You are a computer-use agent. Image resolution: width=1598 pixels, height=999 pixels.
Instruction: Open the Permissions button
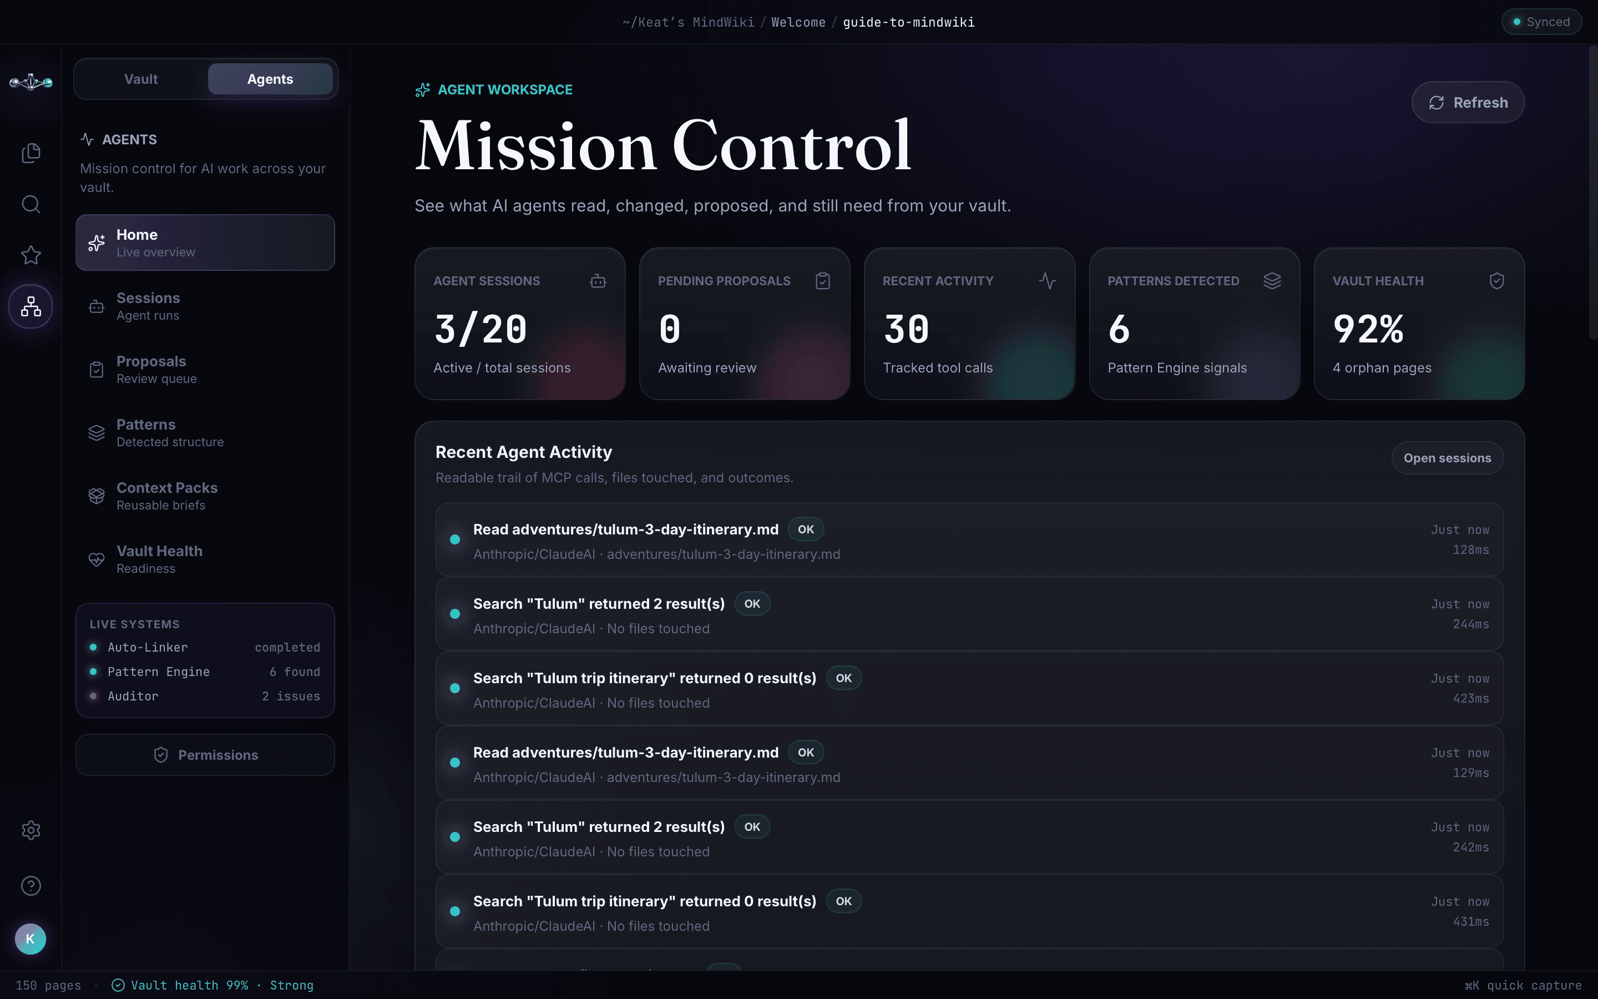(x=205, y=755)
